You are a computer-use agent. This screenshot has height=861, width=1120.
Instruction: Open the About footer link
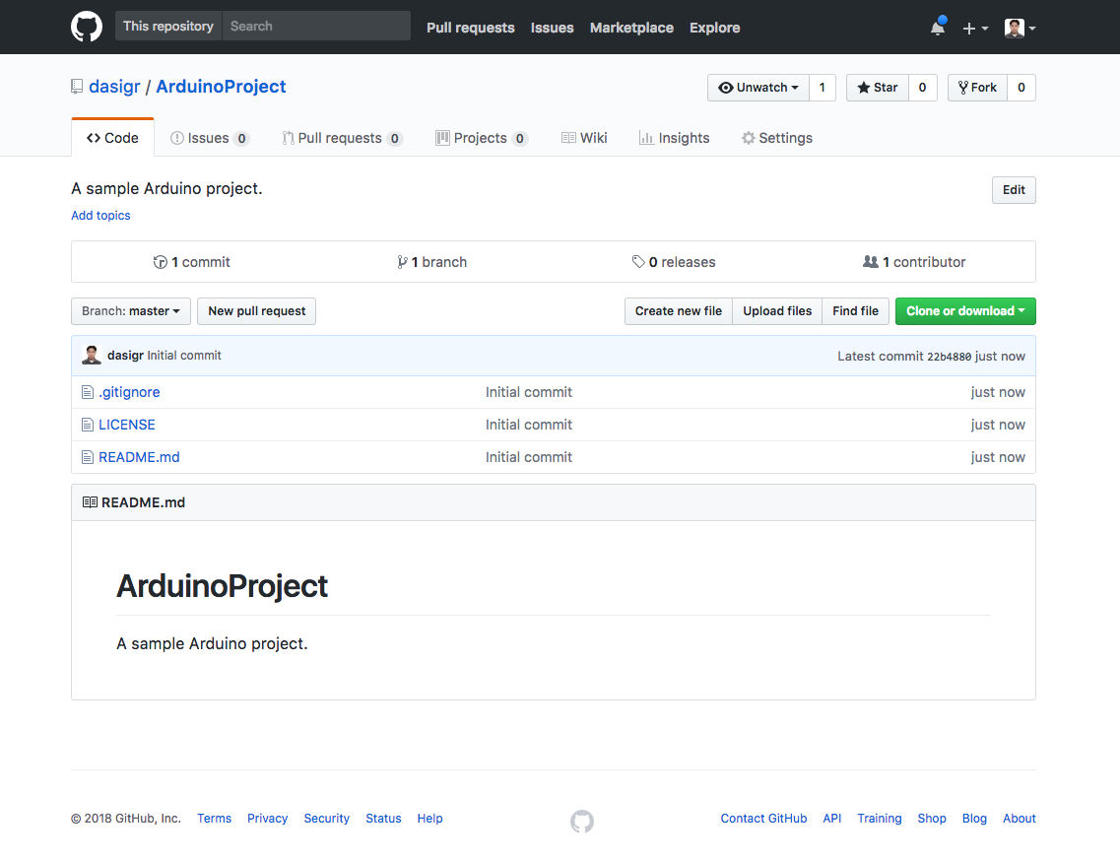click(1020, 819)
